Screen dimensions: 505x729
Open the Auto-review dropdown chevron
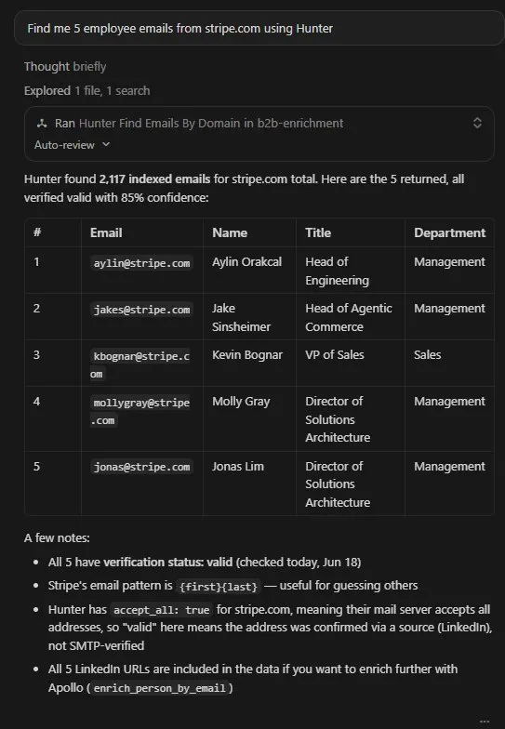(x=106, y=145)
